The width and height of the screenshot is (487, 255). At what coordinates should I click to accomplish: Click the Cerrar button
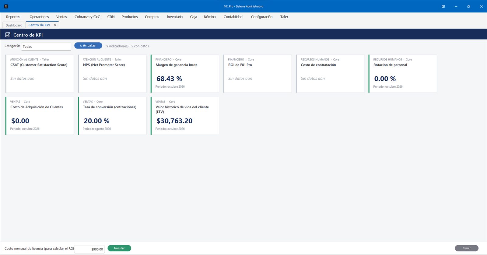tap(467, 248)
